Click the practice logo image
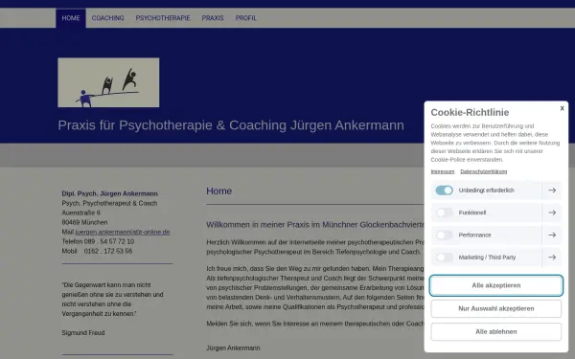The height and width of the screenshot is (359, 575). coord(108,82)
